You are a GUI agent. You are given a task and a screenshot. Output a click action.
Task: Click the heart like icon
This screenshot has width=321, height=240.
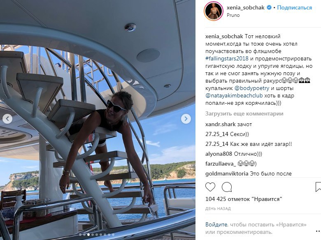(210, 187)
